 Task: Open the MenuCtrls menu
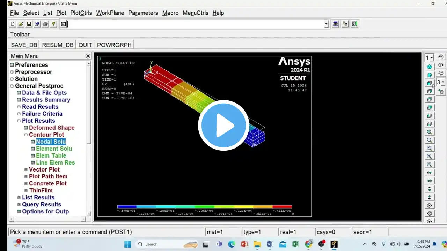coord(196,13)
